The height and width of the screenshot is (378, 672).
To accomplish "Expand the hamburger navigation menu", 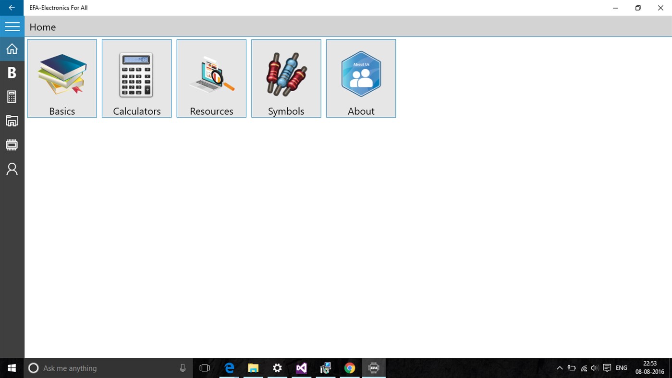I will [x=12, y=26].
